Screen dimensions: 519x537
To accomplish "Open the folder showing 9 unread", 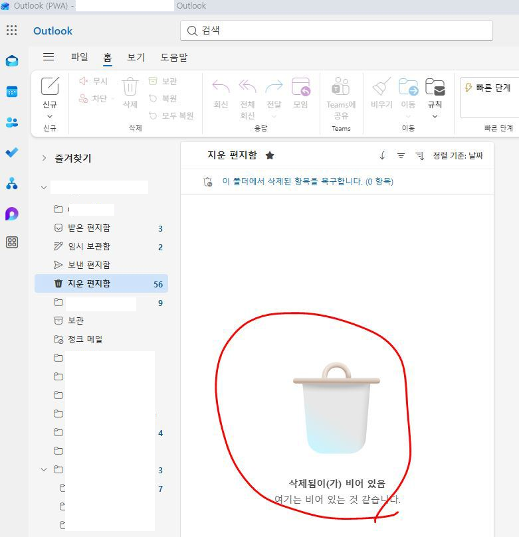I will click(101, 303).
